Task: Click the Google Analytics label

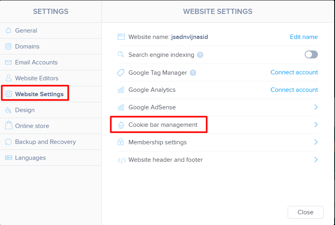Action: click(152, 90)
